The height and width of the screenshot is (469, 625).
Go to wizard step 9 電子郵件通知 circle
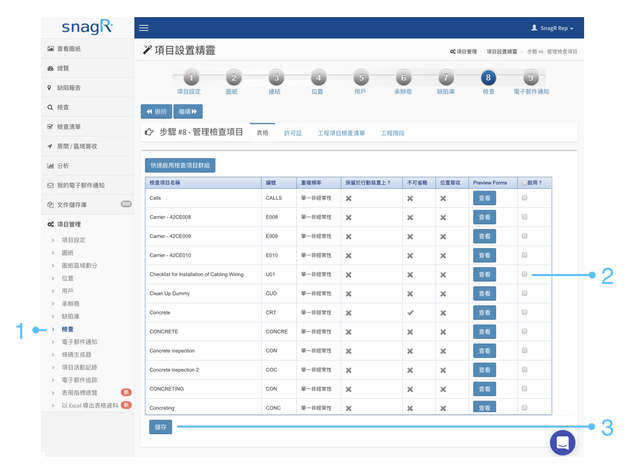[x=530, y=78]
